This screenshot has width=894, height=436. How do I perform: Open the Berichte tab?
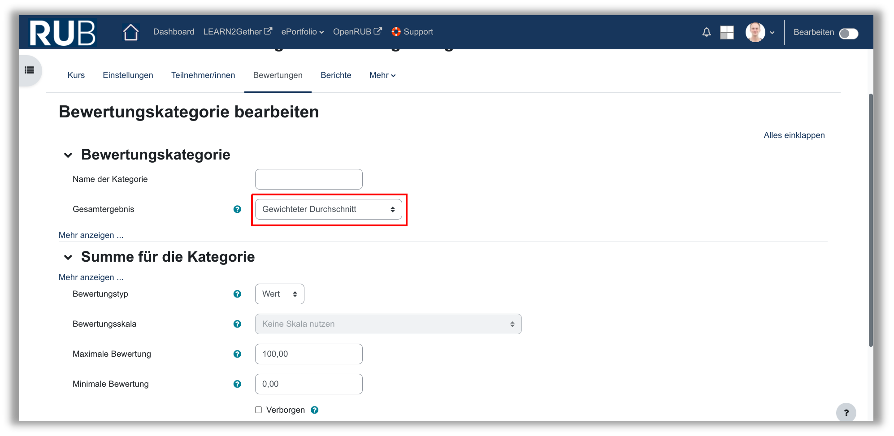pyautogui.click(x=336, y=75)
